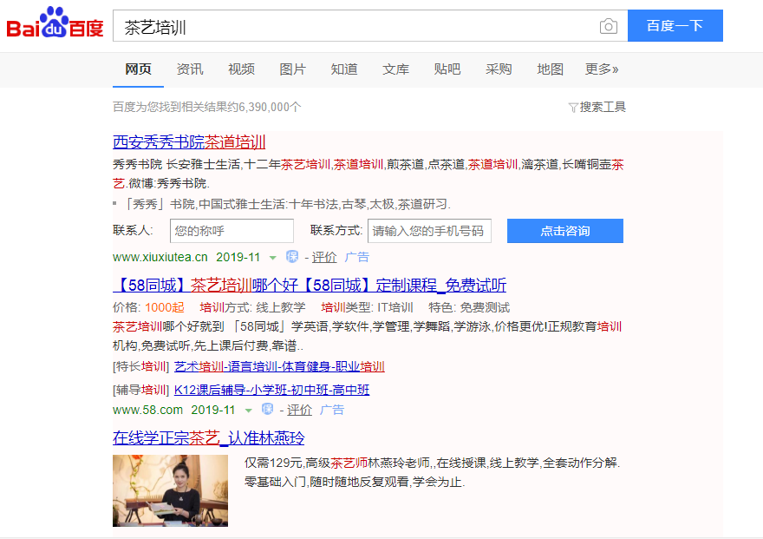Open camera image search icon
Image resolution: width=763 pixels, height=539 pixels.
pyautogui.click(x=609, y=26)
